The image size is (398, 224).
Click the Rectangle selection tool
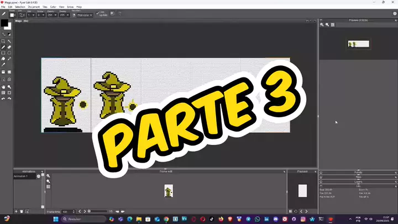[x=3, y=41]
